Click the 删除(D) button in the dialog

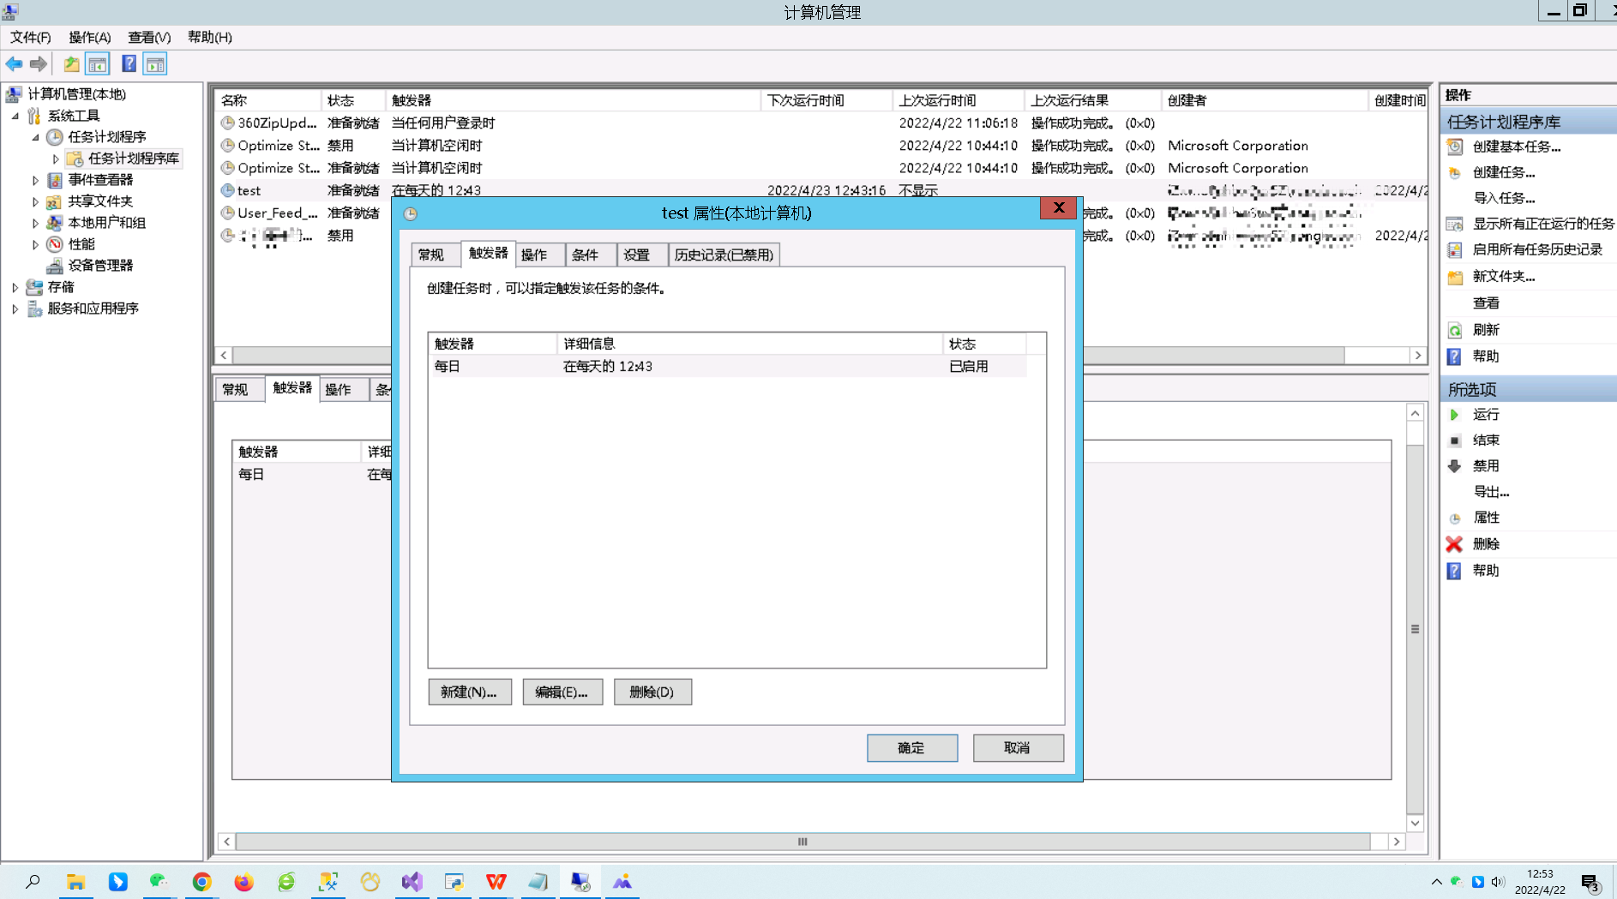652,692
